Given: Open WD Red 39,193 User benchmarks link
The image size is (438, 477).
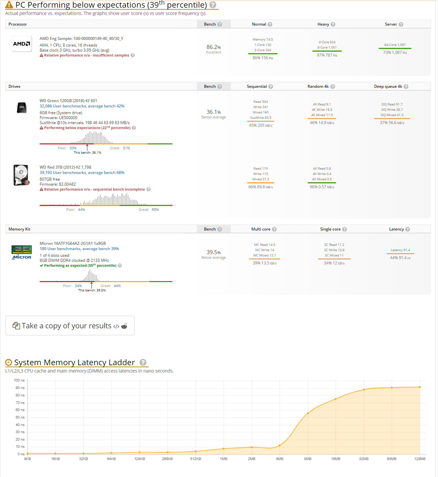Looking at the screenshot, I should tap(82, 173).
